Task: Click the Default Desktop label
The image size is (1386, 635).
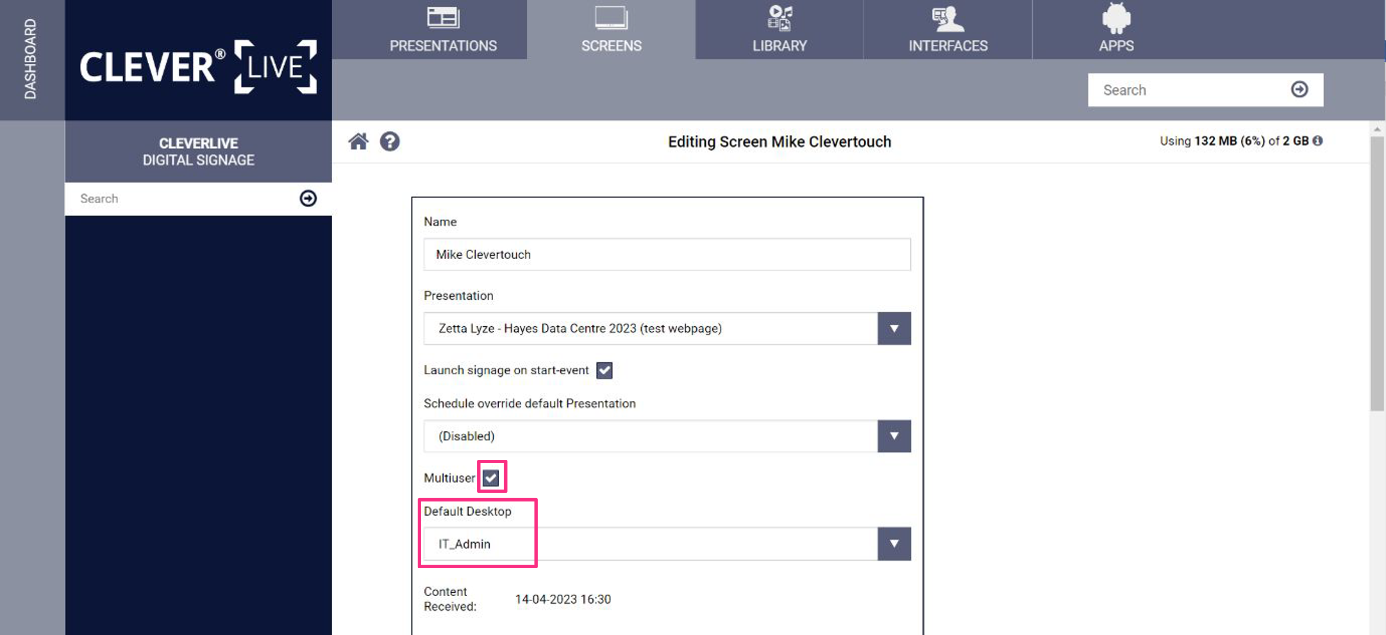Action: click(x=467, y=511)
